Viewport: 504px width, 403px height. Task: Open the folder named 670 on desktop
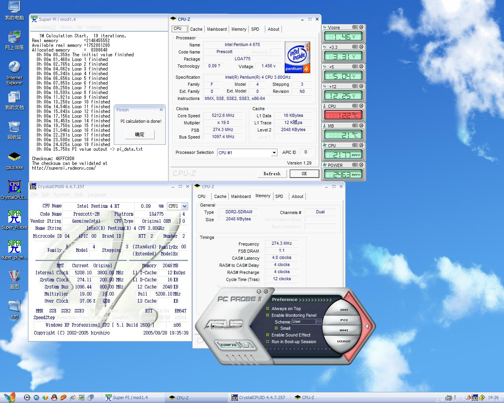[14, 310]
